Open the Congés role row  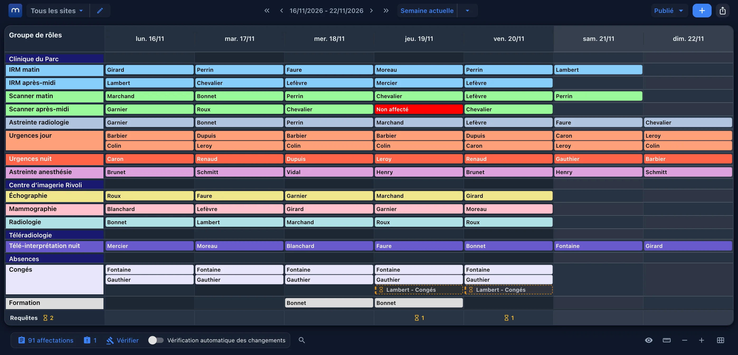coord(54,279)
